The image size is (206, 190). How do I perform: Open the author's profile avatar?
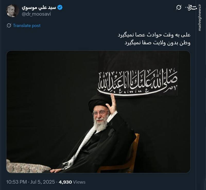tap(13, 11)
